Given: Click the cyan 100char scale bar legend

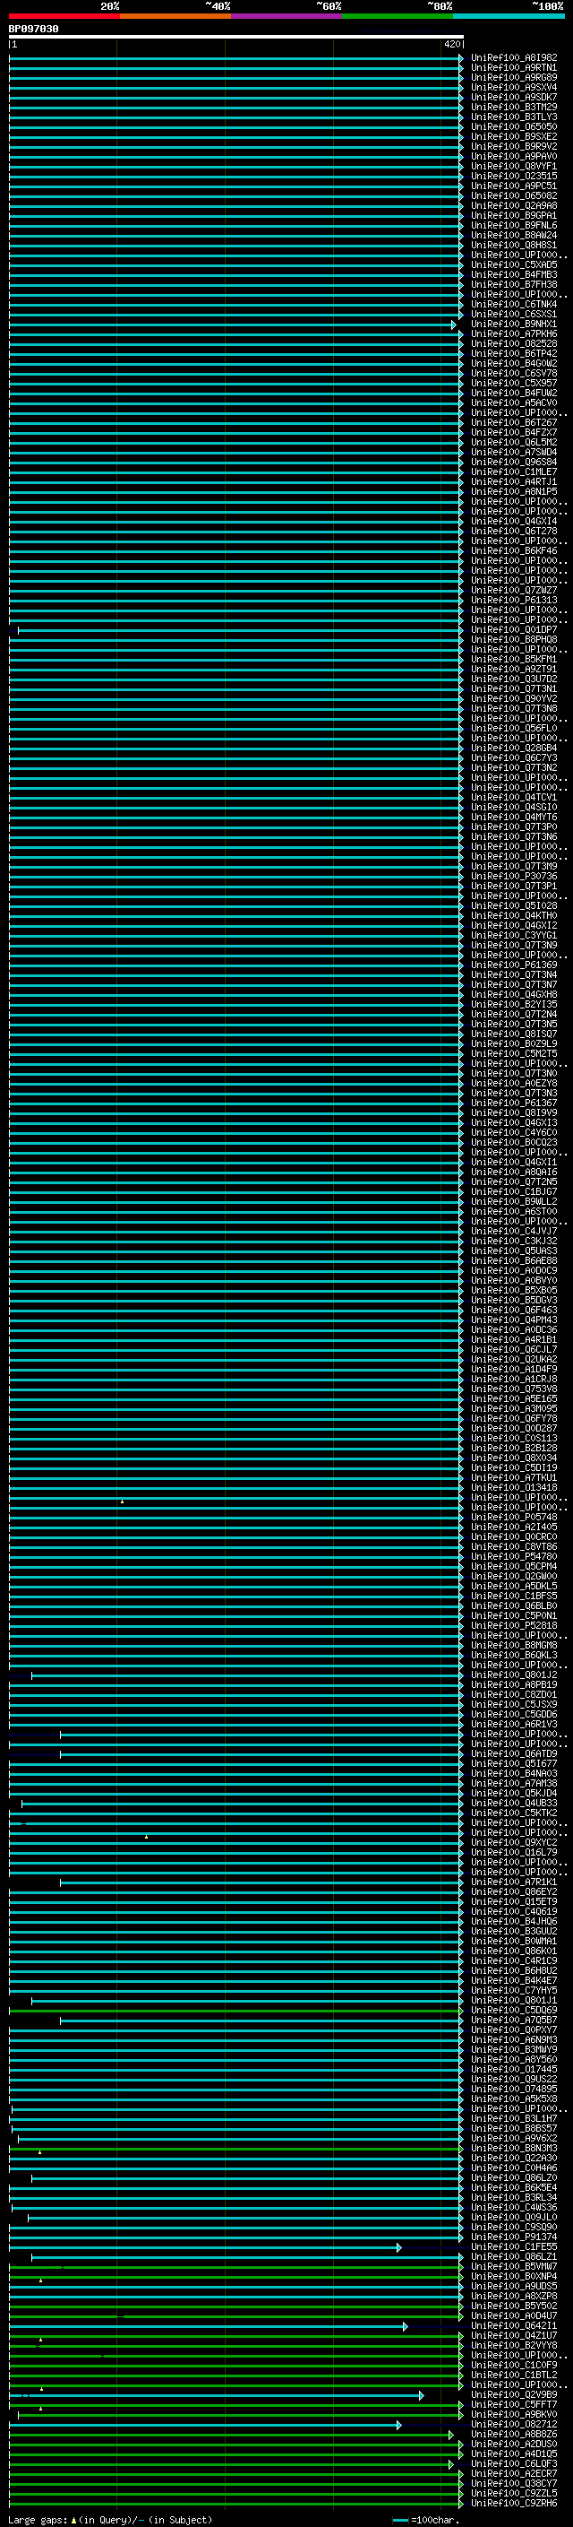Looking at the screenshot, I should tap(399, 2520).
